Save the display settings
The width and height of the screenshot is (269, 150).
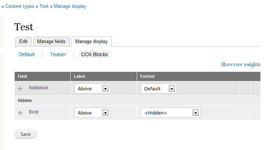(26, 134)
